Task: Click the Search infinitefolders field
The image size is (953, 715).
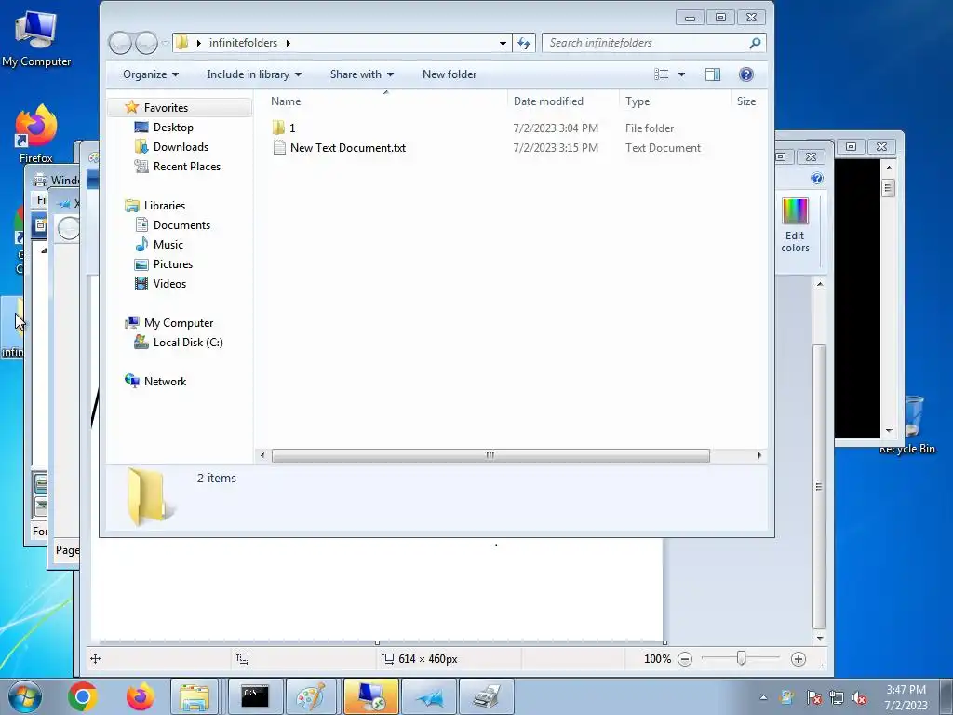Action: coord(647,43)
